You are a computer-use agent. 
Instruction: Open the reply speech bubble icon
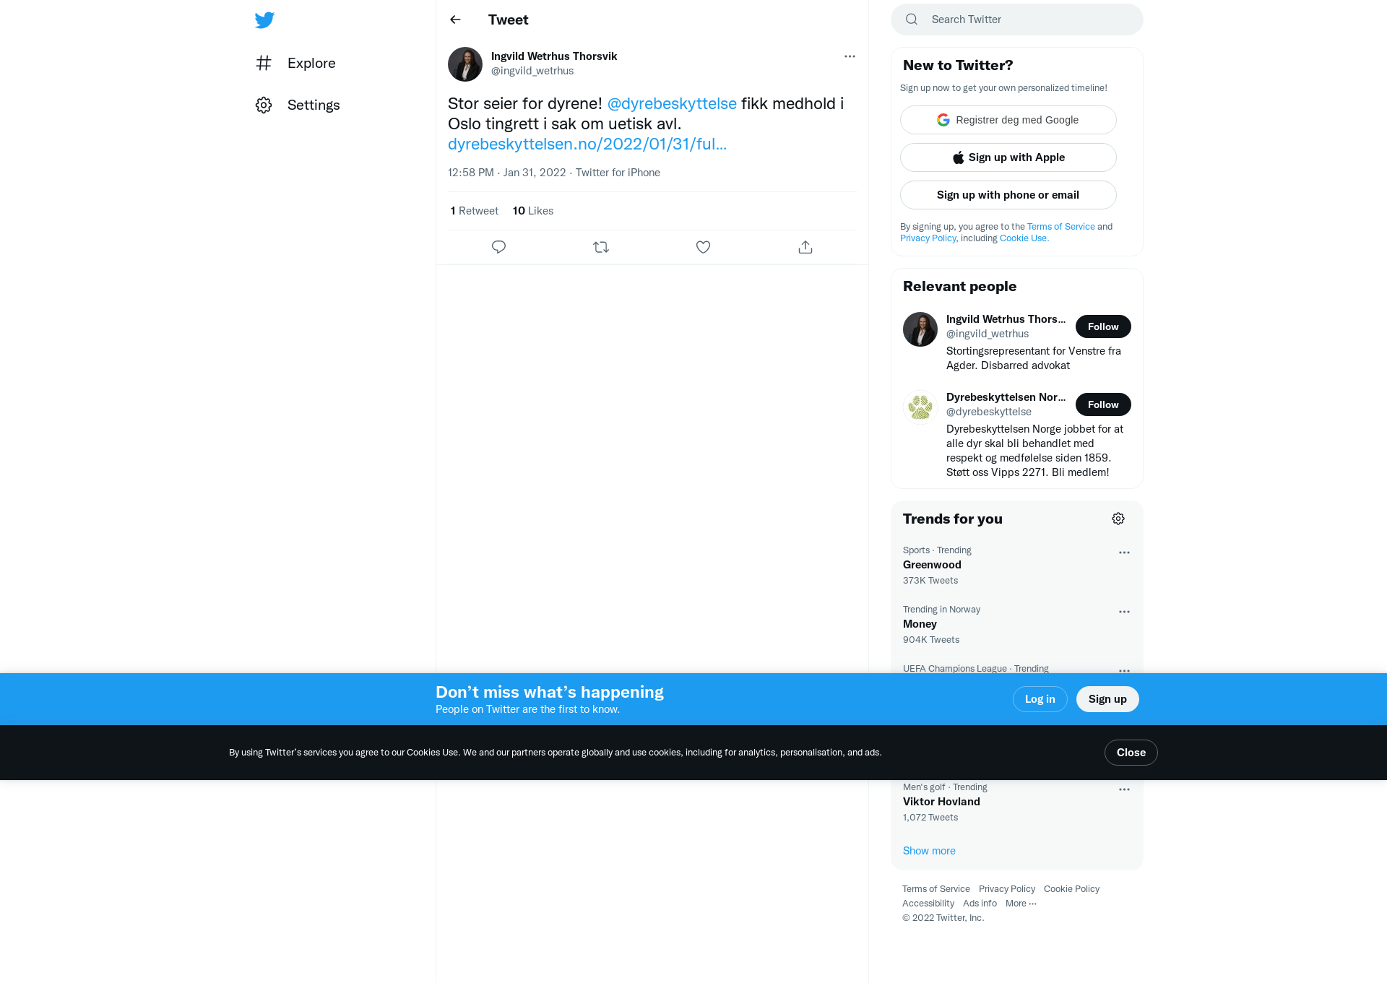click(498, 247)
